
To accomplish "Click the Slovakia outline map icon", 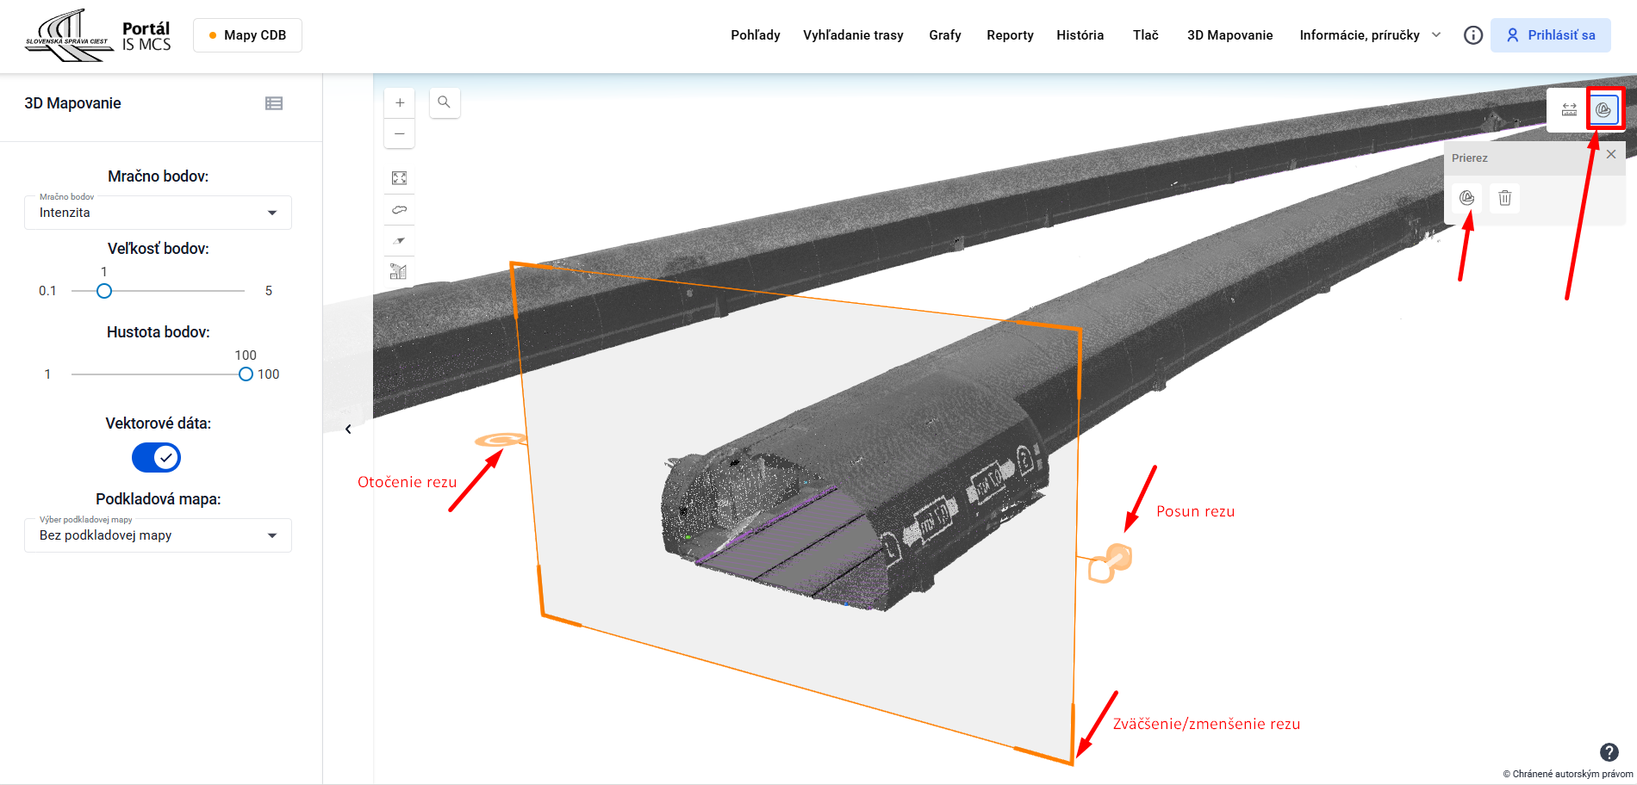I will (399, 210).
